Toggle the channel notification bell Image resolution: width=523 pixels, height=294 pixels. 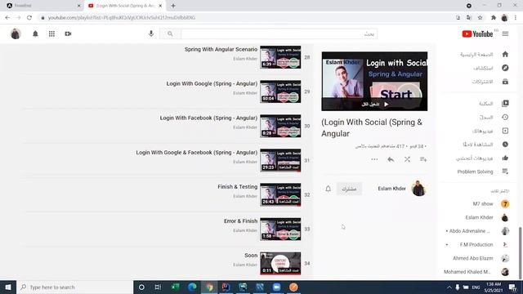(329, 189)
